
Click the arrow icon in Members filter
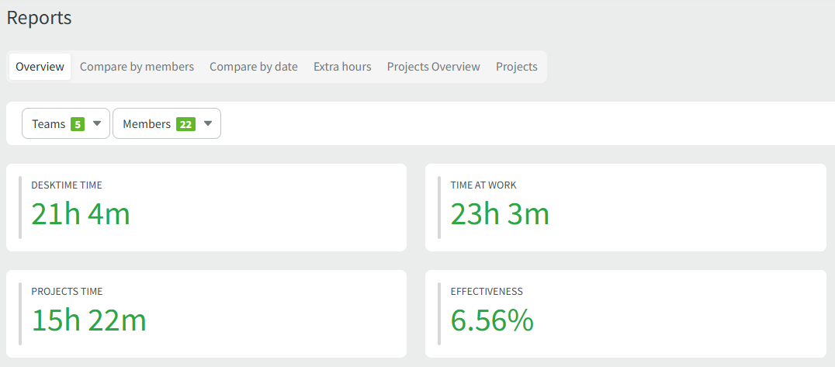click(x=207, y=124)
